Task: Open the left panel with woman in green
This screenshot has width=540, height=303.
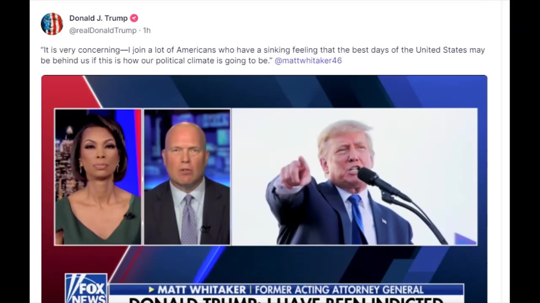Action: 98,177
